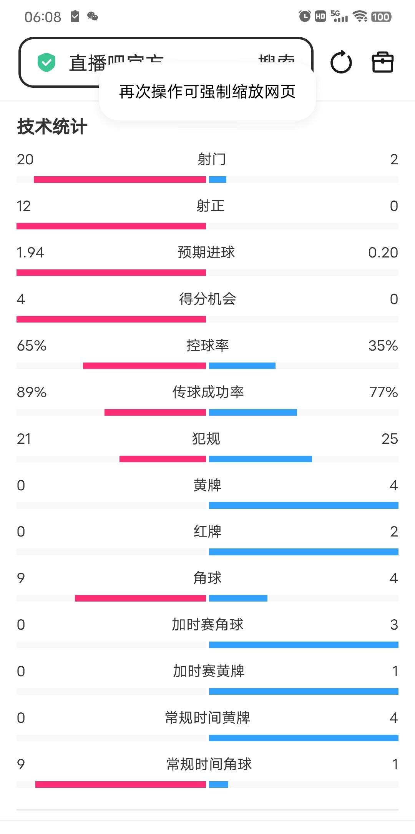
Task: Tap the 传球成功率 stat label
Action: [x=208, y=392]
